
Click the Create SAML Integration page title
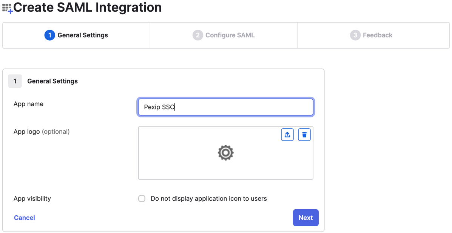(88, 8)
